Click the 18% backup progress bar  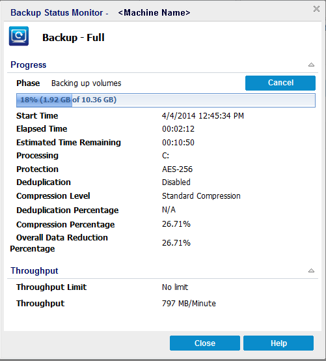[166, 100]
